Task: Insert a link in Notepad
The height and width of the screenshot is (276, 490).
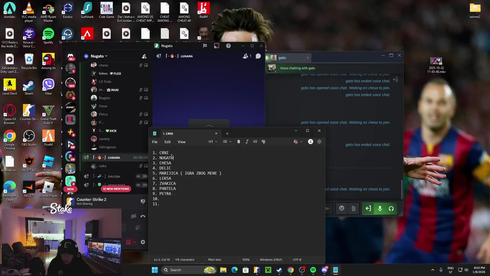Action: click(x=255, y=142)
